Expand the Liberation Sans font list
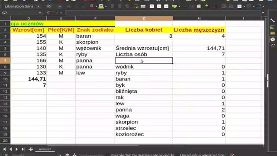This screenshot has width=277, height=156. click(x=39, y=6)
